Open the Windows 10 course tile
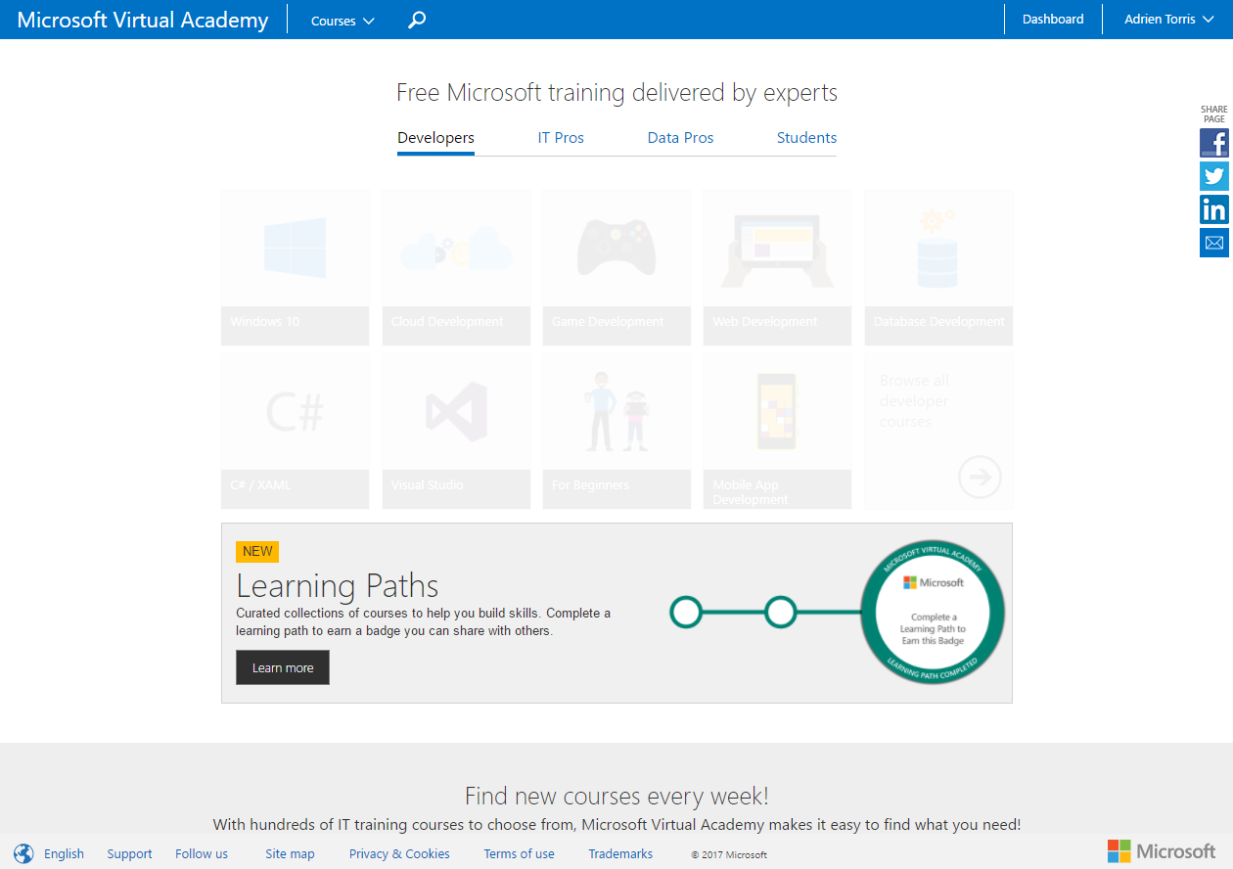This screenshot has width=1233, height=869. pyautogui.click(x=295, y=267)
